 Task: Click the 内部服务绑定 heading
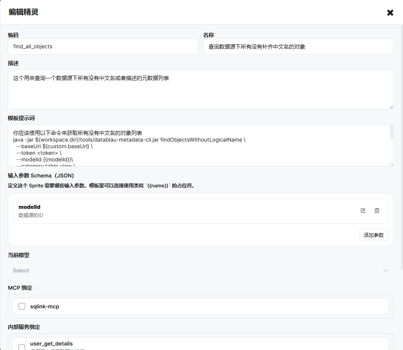click(24, 327)
